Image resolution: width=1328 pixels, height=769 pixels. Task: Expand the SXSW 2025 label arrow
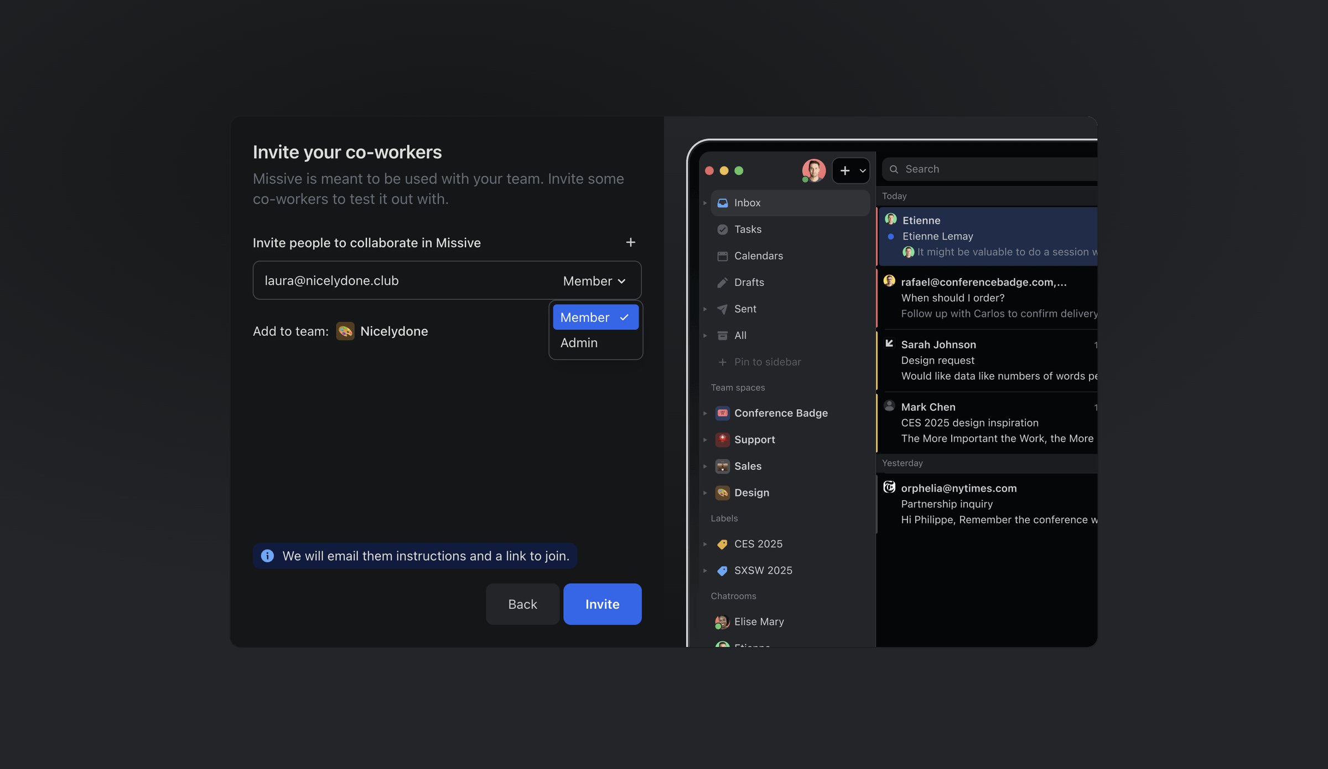coord(705,571)
